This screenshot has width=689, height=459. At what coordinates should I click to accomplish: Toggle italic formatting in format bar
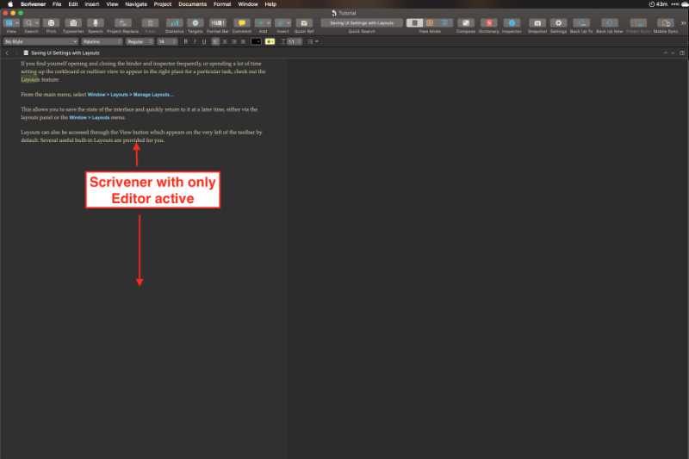click(195, 41)
